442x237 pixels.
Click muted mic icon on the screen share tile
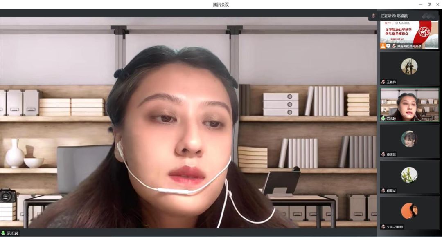coord(394,46)
